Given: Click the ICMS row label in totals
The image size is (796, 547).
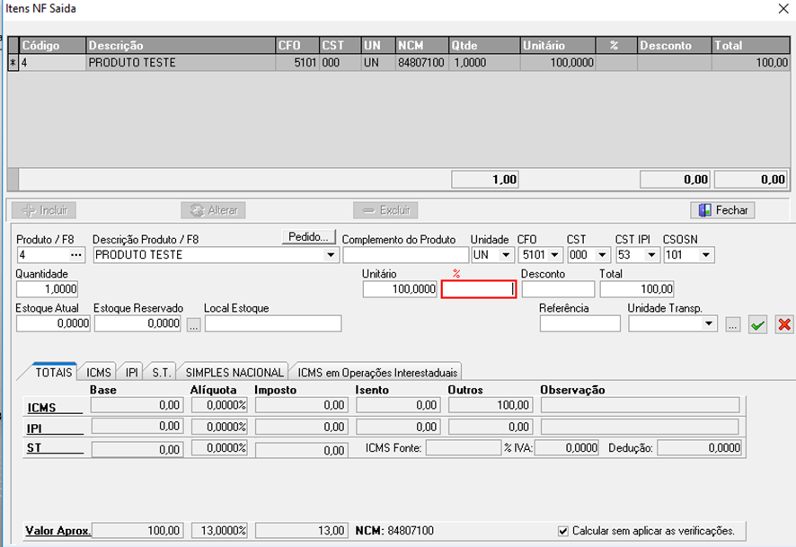Looking at the screenshot, I should (41, 408).
